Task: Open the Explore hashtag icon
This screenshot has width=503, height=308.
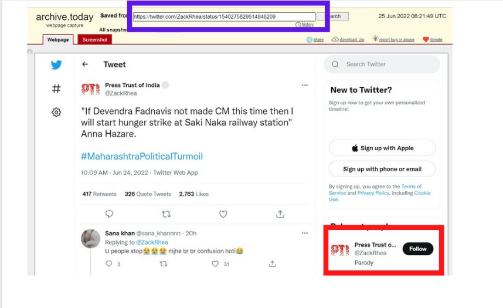Action: click(56, 89)
